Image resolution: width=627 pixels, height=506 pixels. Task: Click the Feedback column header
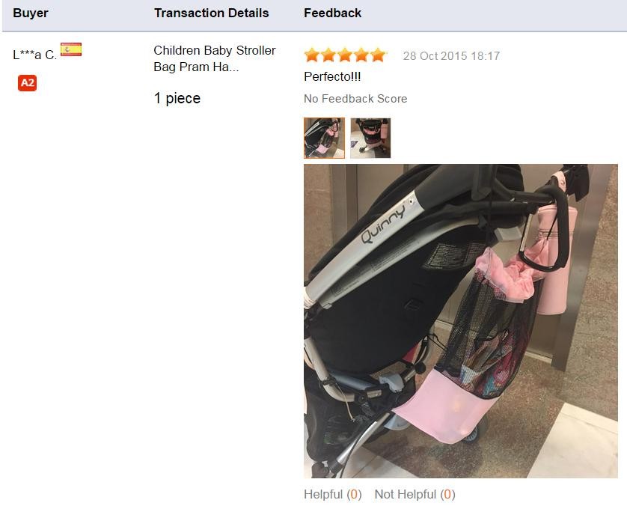[x=333, y=13]
